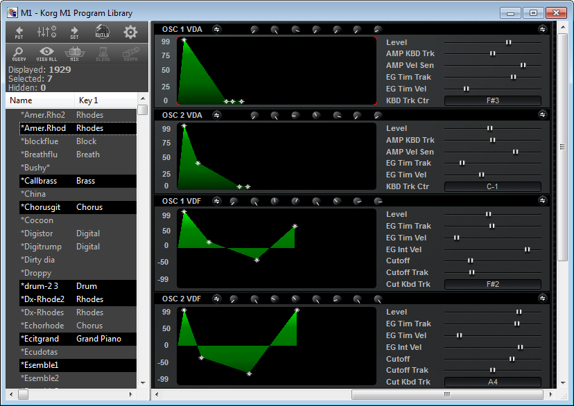The height and width of the screenshot is (406, 574).
Task: Click the PUT arrow toolbar icon
Action: tap(19, 33)
